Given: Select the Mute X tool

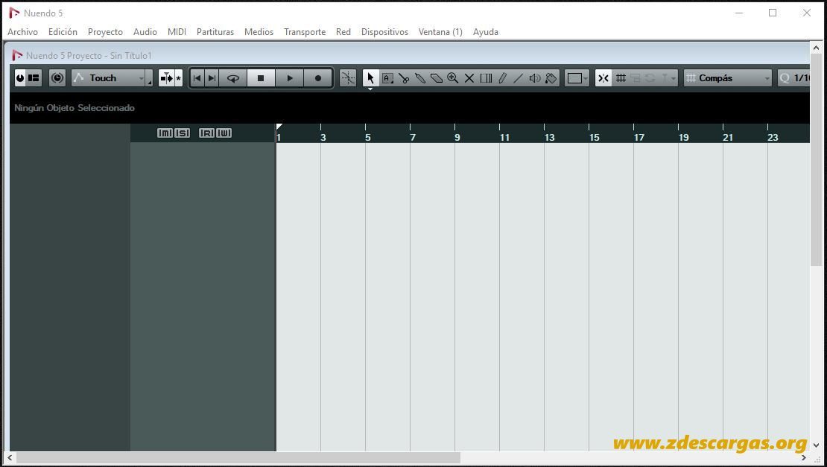Looking at the screenshot, I should tap(469, 78).
